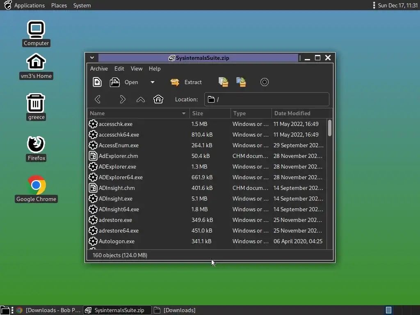Viewport: 420px width, 315px height.
Task: Select the AdExplorer.chm document
Action: click(x=207, y=156)
